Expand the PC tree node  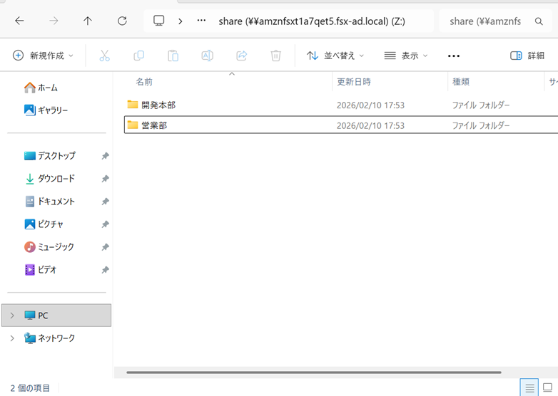[x=12, y=316]
